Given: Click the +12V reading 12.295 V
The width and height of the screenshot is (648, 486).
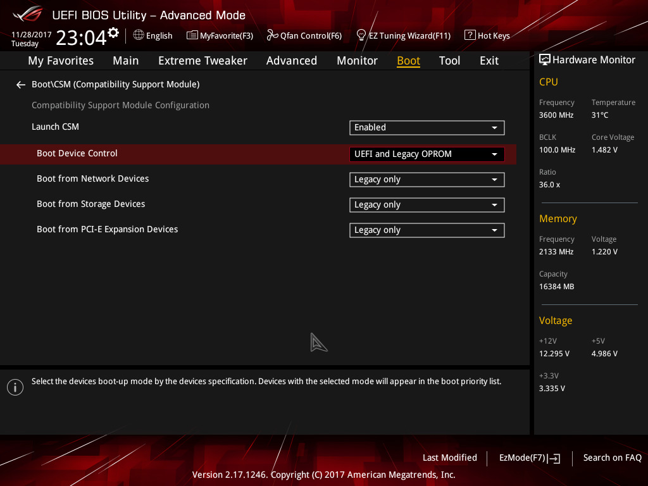Looking at the screenshot, I should pyautogui.click(x=554, y=354).
